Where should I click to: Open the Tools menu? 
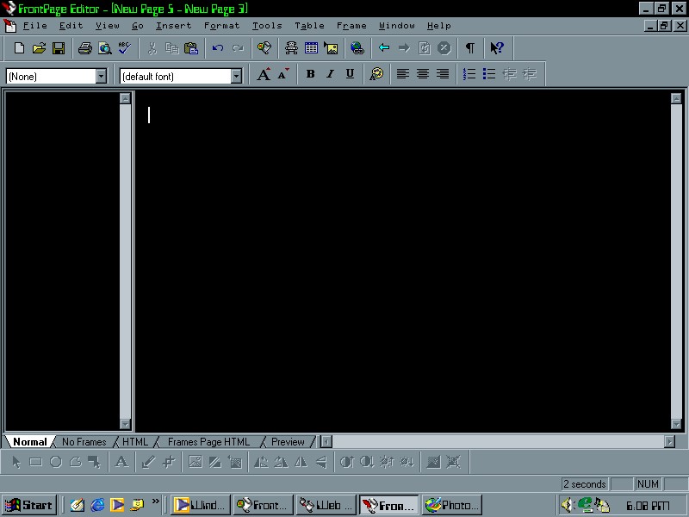(x=267, y=26)
